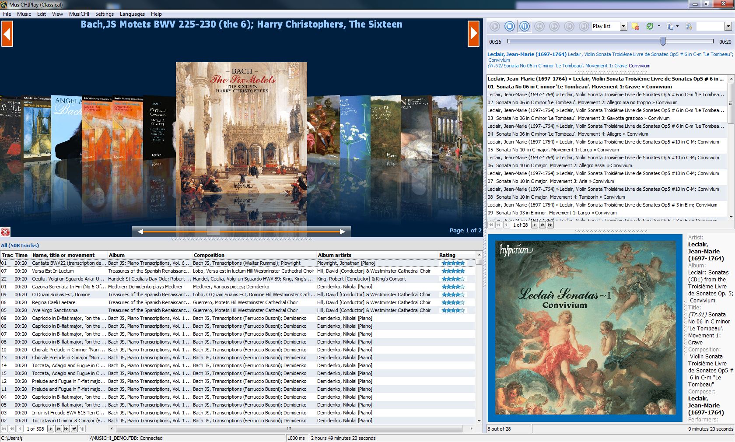Viewport: 735px width, 442px height.
Task: Open the Edit menu
Action: tap(42, 14)
